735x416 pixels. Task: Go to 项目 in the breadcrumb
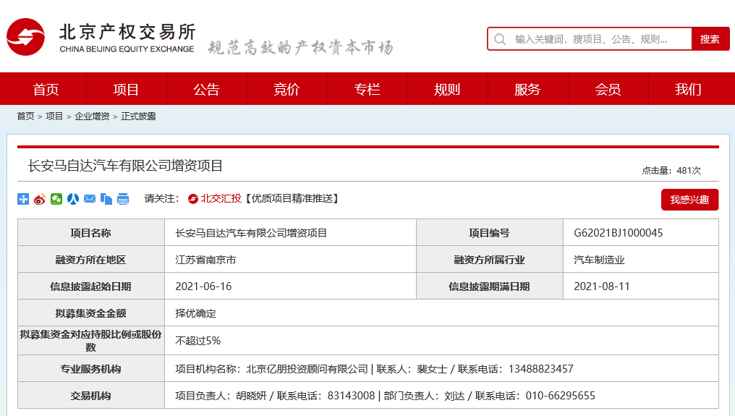click(x=54, y=116)
